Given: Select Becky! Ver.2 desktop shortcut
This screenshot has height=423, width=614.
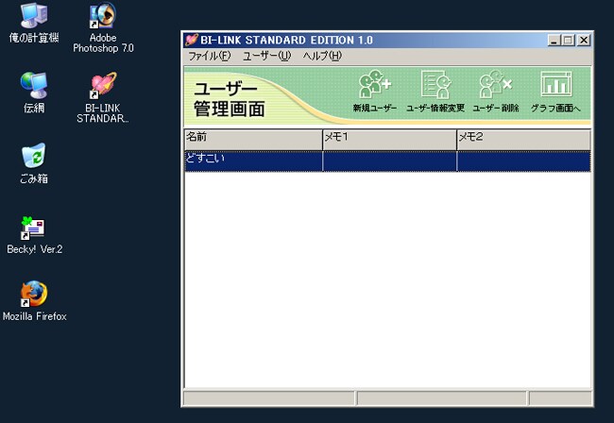Looking at the screenshot, I should [34, 234].
